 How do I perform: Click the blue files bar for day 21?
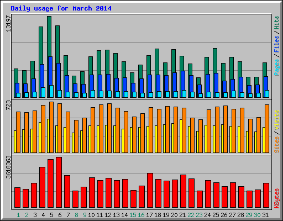click(x=183, y=80)
